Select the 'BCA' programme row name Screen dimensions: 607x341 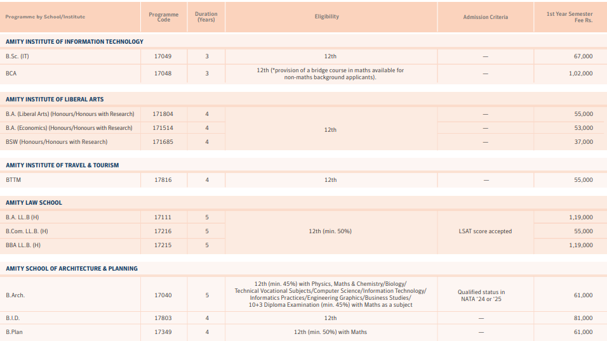click(11, 74)
